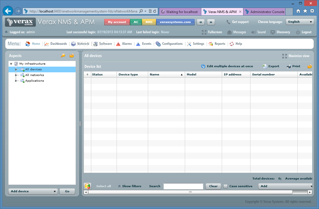
Task: Log out of Verax NMS
Action: (304, 32)
